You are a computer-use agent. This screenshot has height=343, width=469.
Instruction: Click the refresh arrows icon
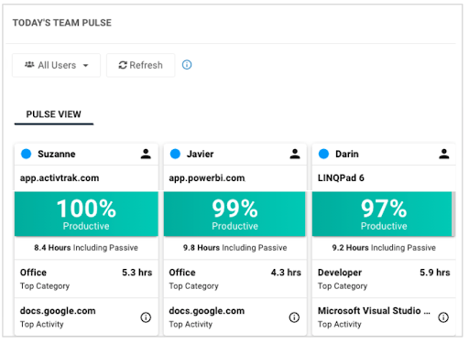pyautogui.click(x=123, y=65)
